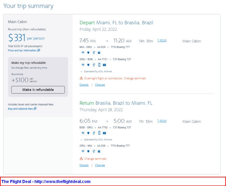Click personal device entertainment icon for AA 7702
This screenshot has width=226, height=186.
99,133
